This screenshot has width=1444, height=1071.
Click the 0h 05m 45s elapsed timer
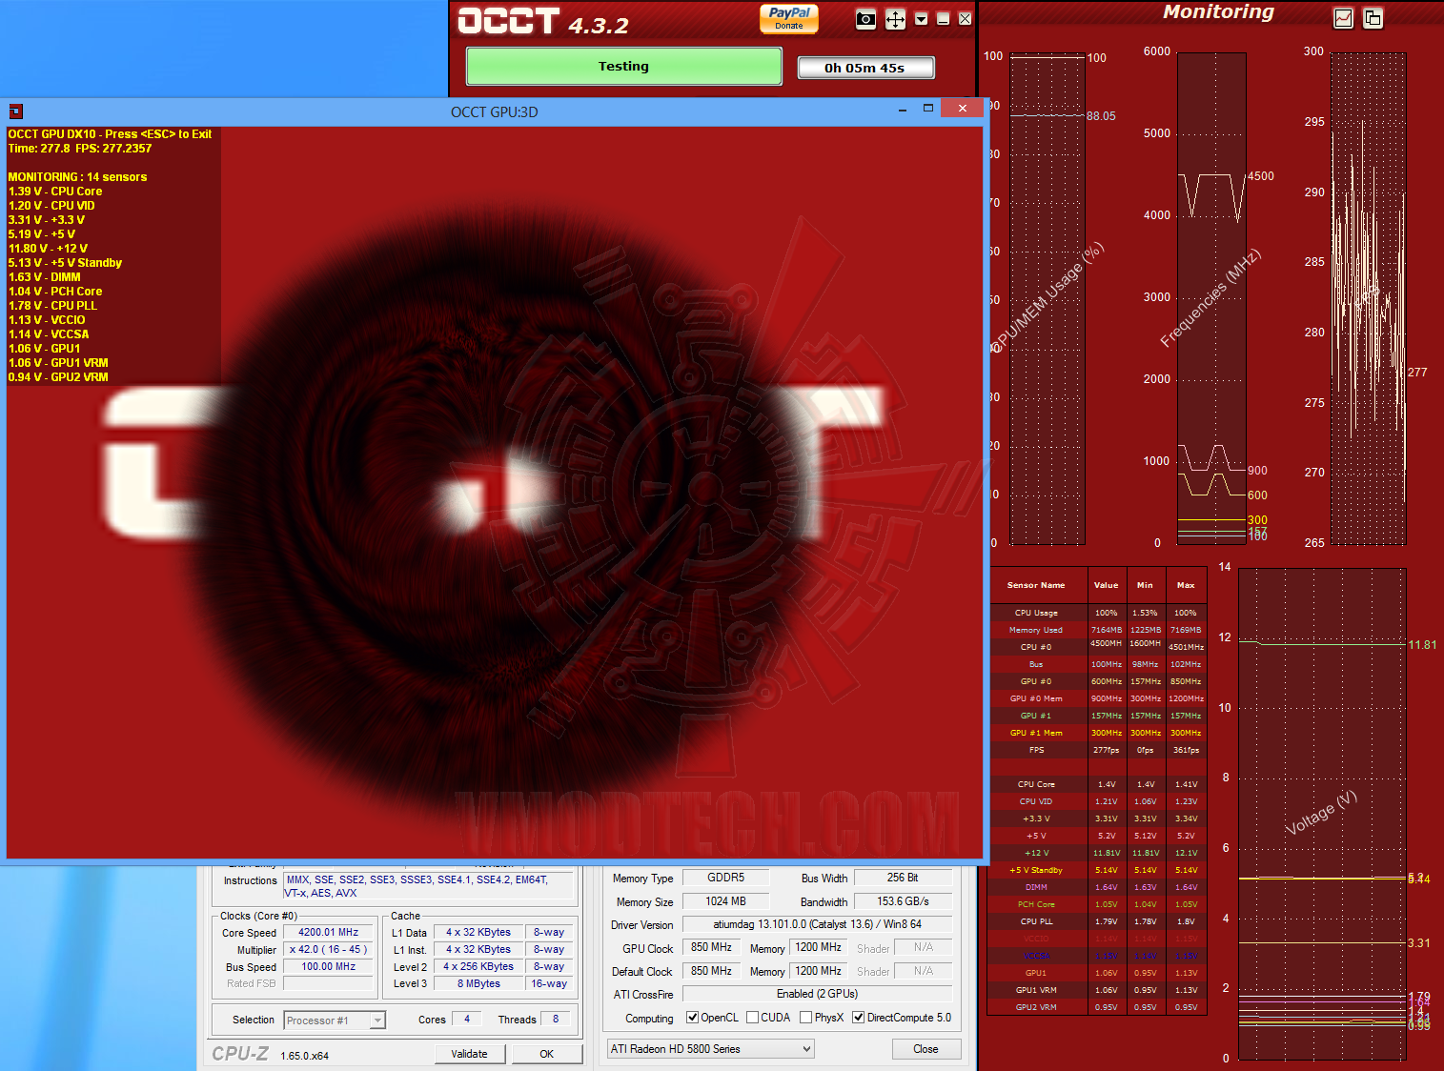click(x=865, y=68)
